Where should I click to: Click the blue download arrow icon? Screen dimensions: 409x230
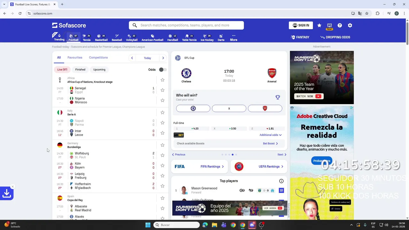[x=6, y=193]
